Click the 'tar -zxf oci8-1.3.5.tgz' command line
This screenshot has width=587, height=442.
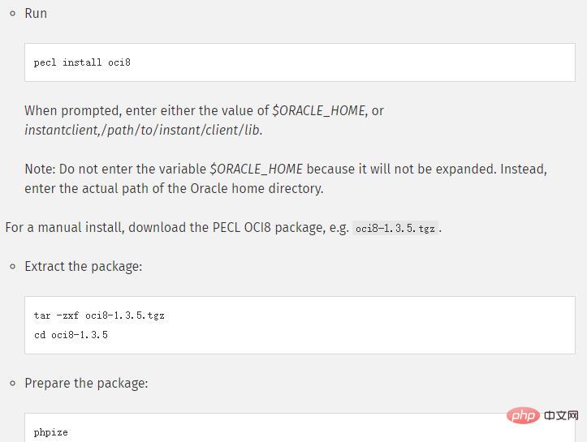pyautogui.click(x=99, y=315)
